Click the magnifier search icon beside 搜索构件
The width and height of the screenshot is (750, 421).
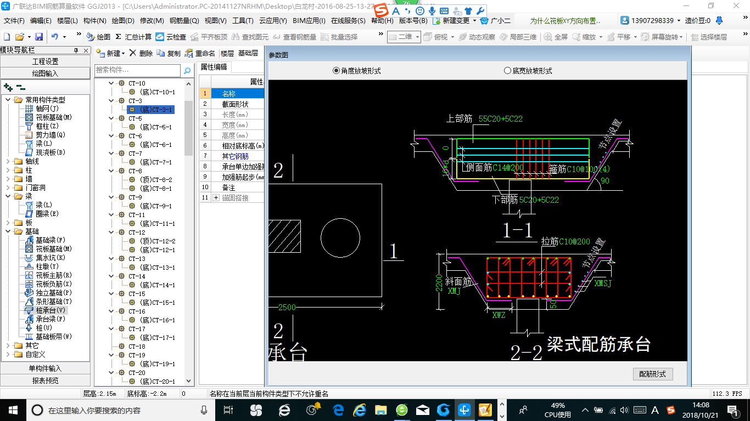(x=187, y=70)
